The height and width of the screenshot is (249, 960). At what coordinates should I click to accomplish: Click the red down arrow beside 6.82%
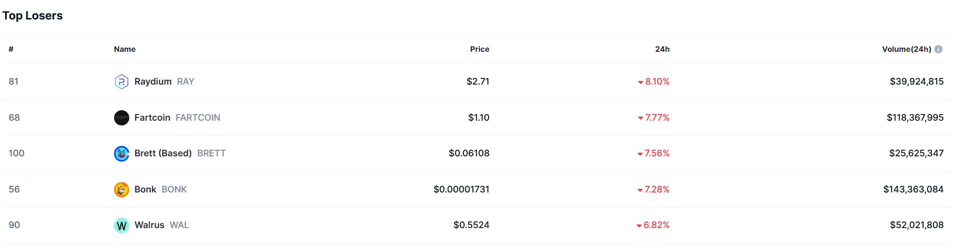tap(639, 226)
